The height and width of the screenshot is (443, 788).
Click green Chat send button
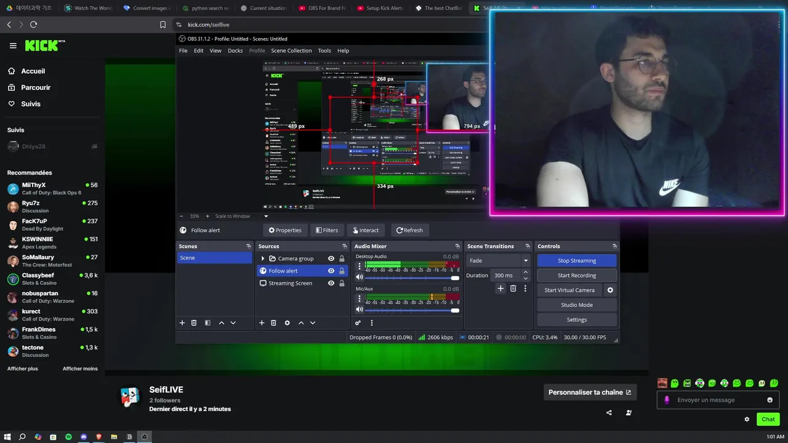coord(768,419)
